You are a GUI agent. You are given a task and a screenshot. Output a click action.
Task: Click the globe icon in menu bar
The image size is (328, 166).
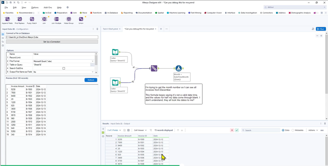click(67, 7)
